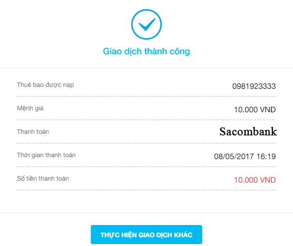Click the "Số tiền thanh toán" label
Viewport: 293px width, 246px height.
pos(43,179)
